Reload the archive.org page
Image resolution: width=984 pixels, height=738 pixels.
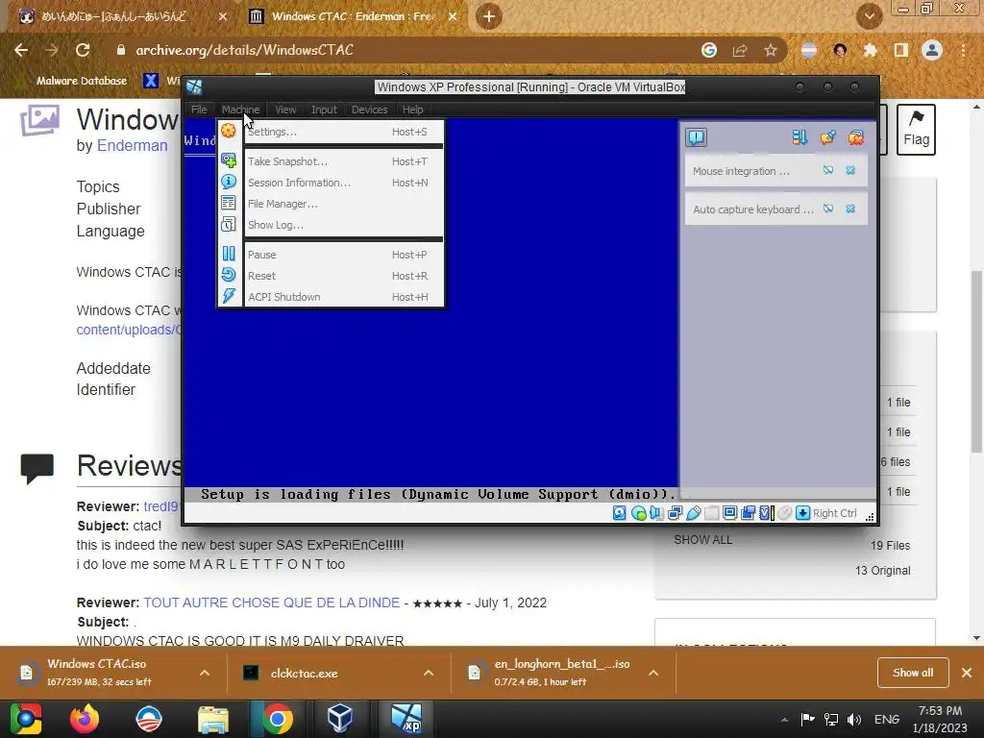83,50
